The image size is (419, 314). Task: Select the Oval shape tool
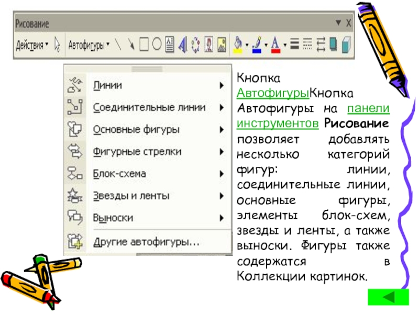click(x=156, y=44)
